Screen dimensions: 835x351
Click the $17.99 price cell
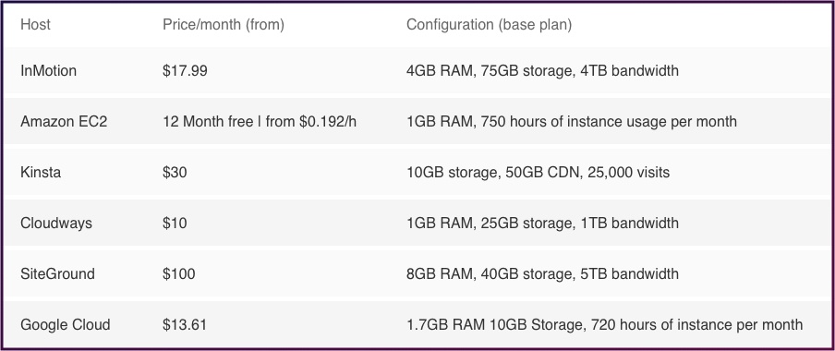[x=185, y=70]
